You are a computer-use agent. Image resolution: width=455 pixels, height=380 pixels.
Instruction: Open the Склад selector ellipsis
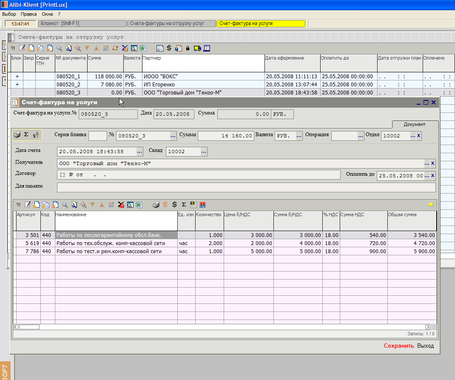click(x=204, y=151)
